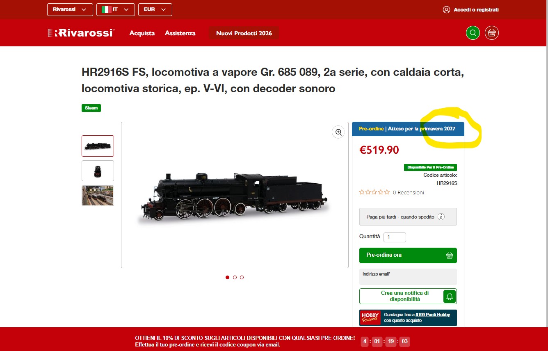The image size is (548, 351).
Task: Open the Rivarossi brand selector dropdown
Action: (x=70, y=9)
